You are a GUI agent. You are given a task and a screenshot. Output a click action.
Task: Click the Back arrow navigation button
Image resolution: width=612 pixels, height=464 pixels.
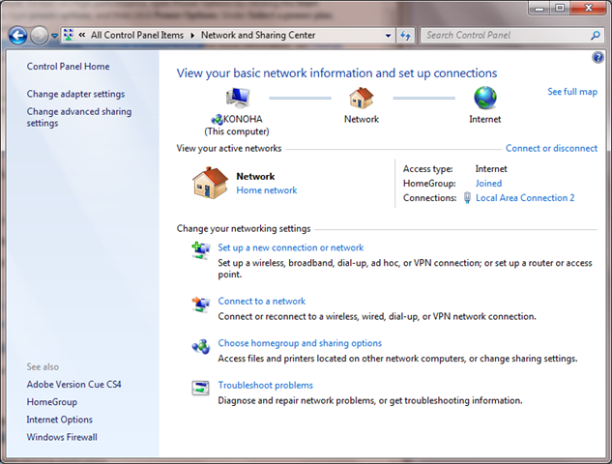tap(16, 36)
